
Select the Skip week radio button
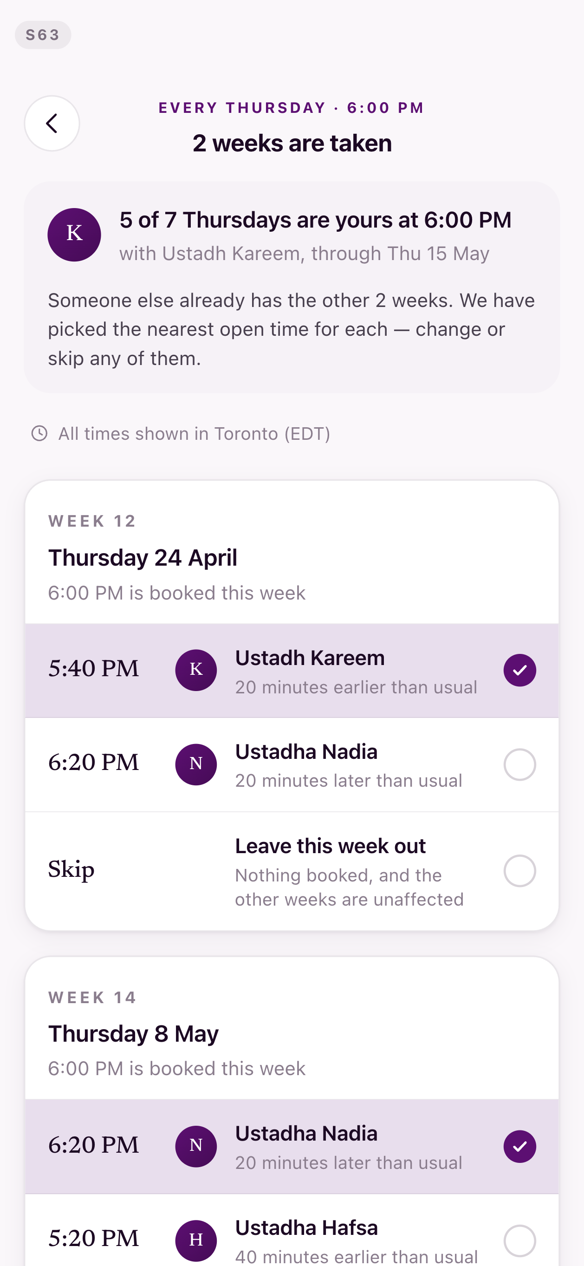coord(519,870)
